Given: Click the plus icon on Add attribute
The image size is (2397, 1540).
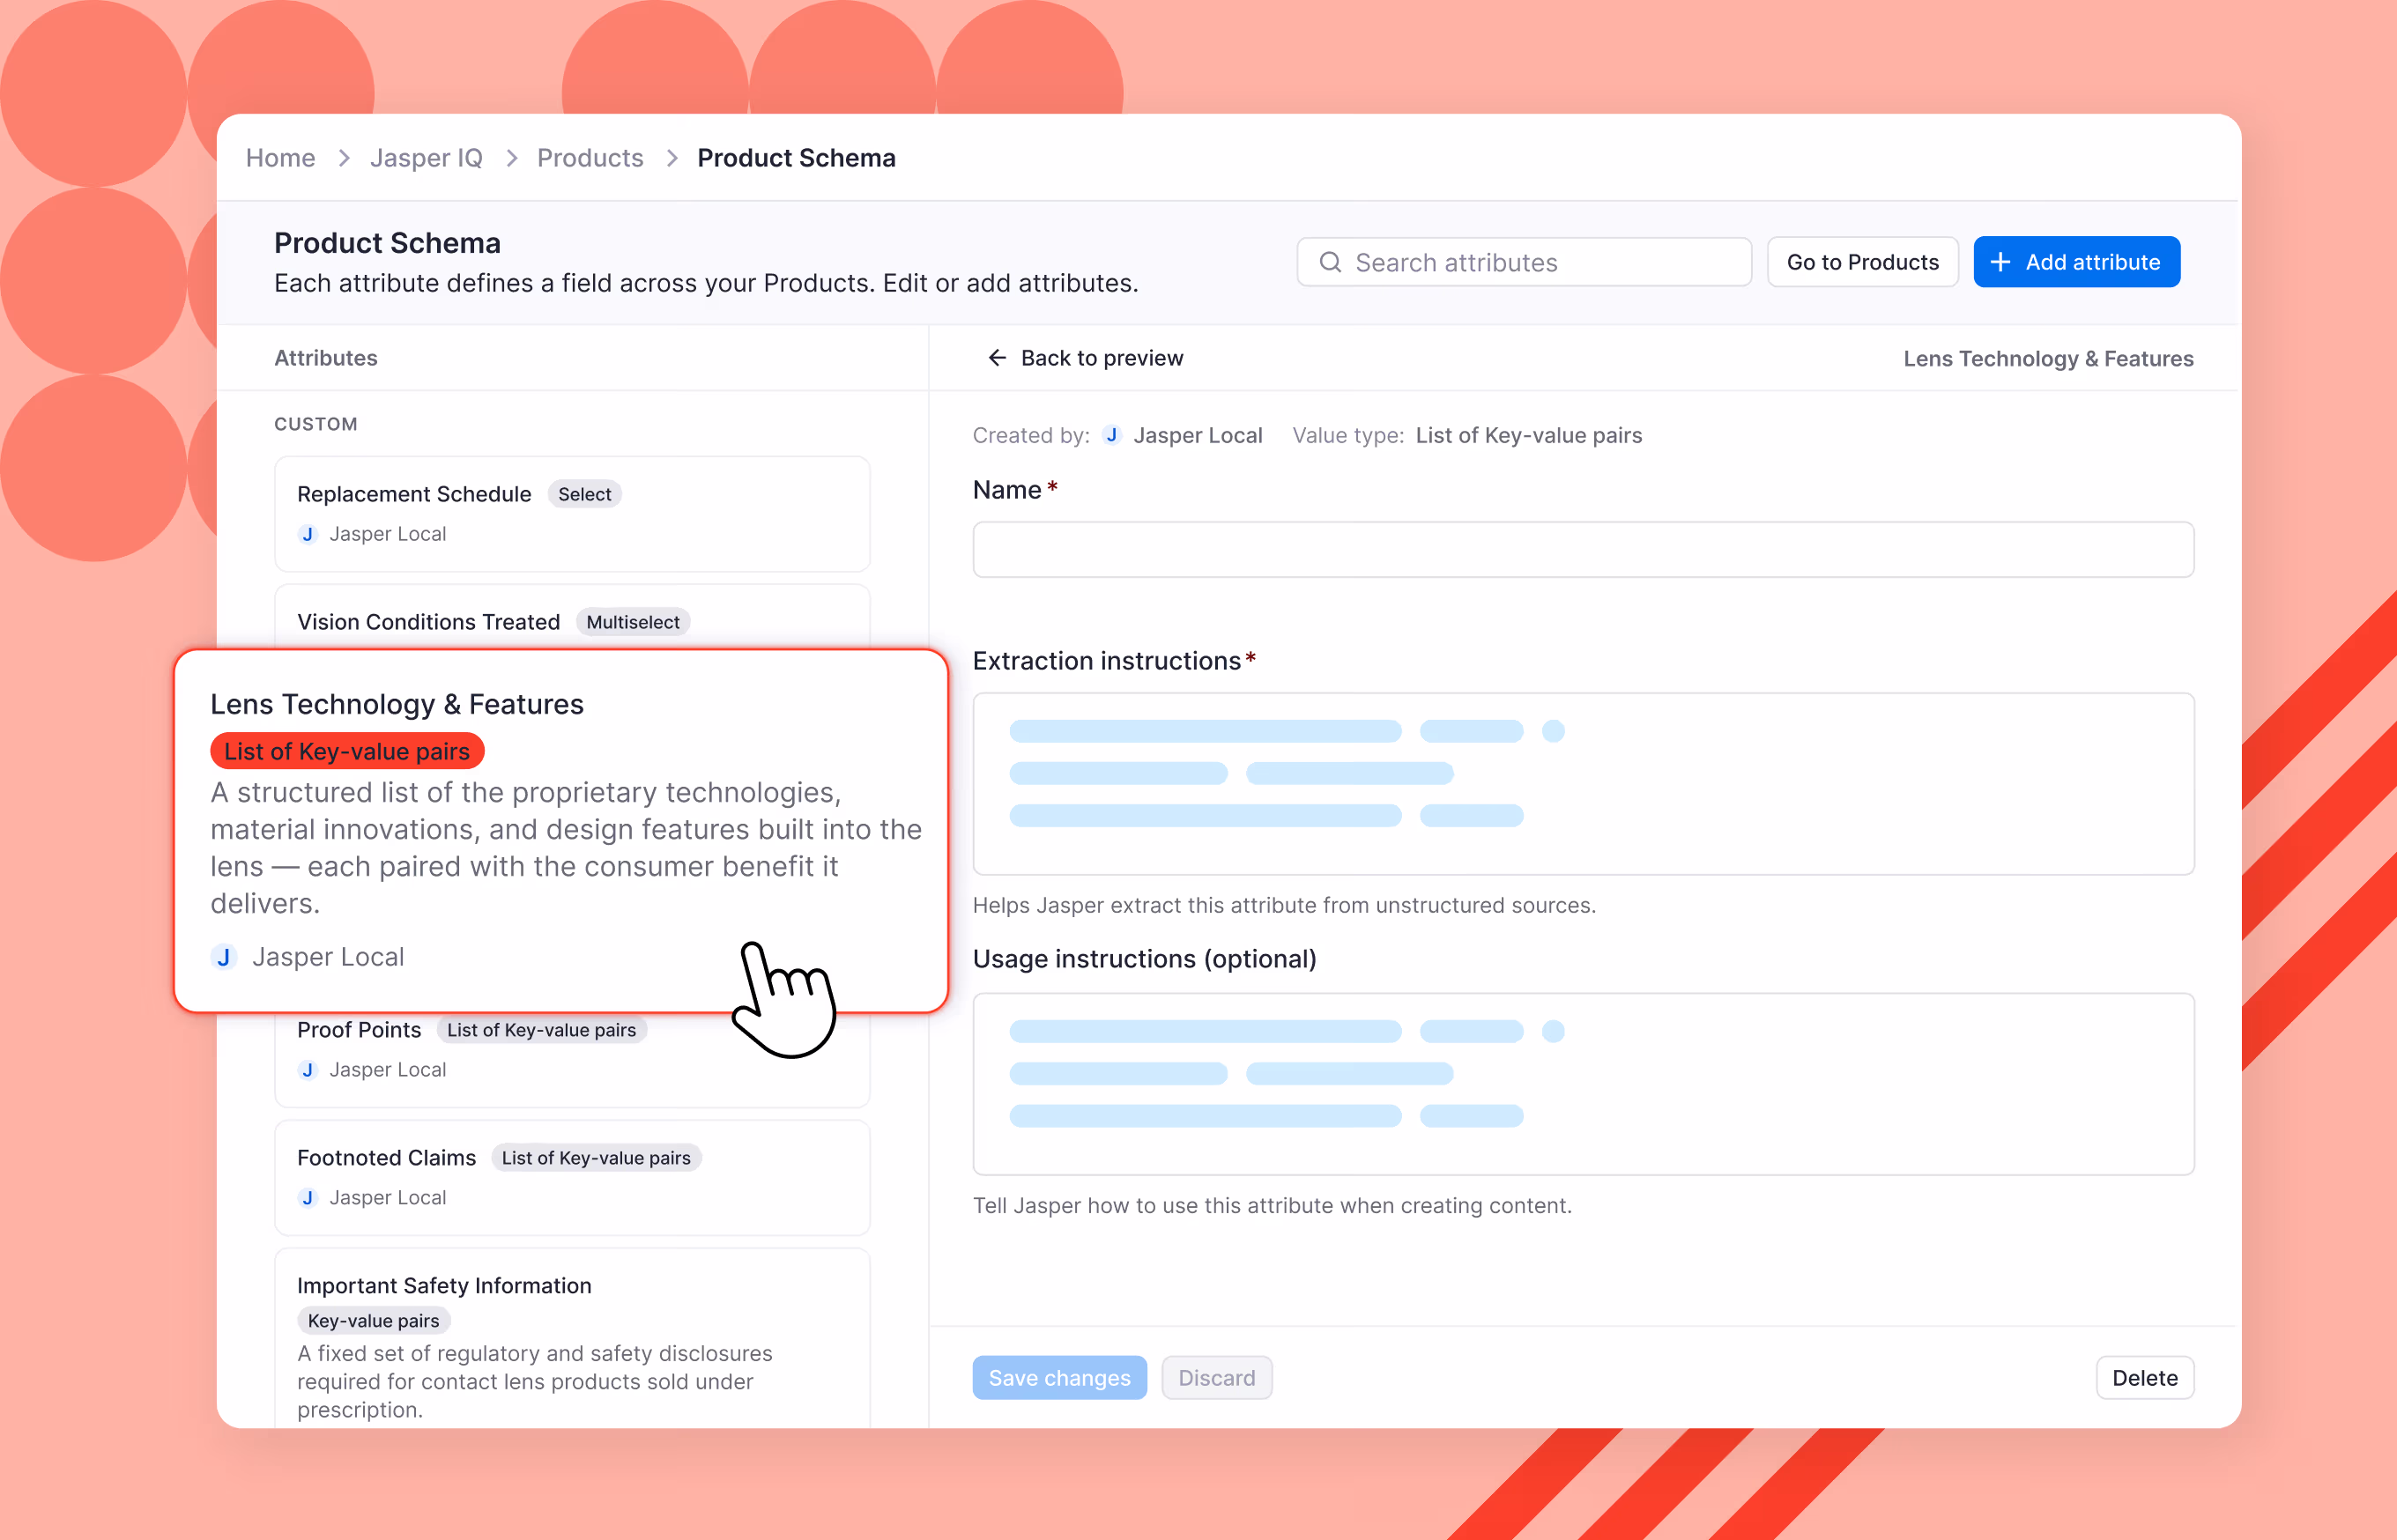Looking at the screenshot, I should pyautogui.click(x=2000, y=262).
